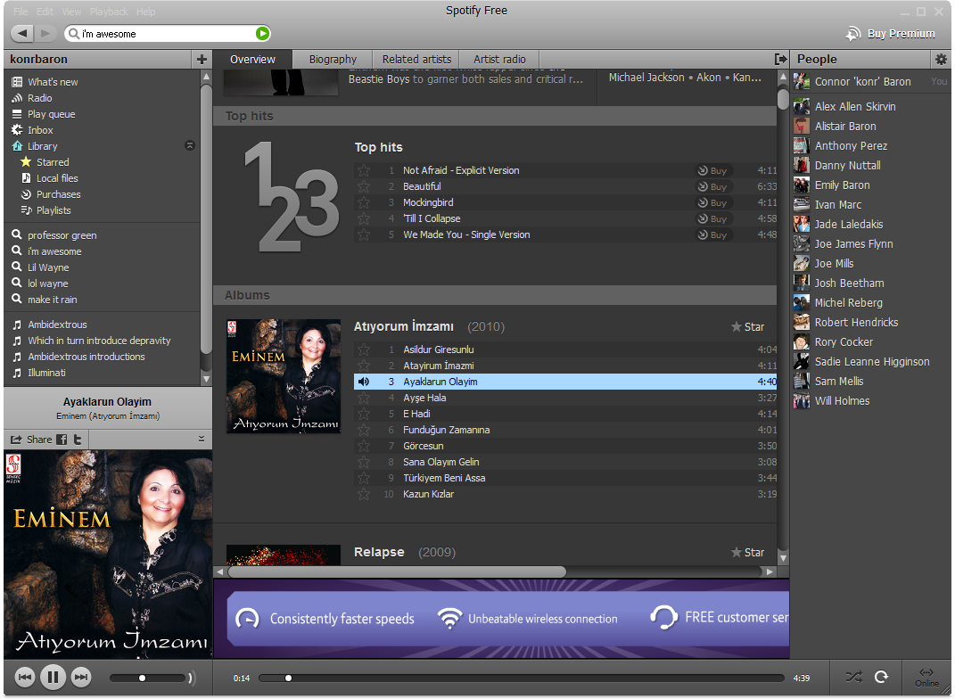Screen dimensions: 955x699
Task: Adjust the volume slider
Action: (143, 678)
